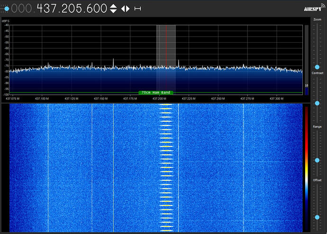Click the Offset slider handle

click(316, 217)
